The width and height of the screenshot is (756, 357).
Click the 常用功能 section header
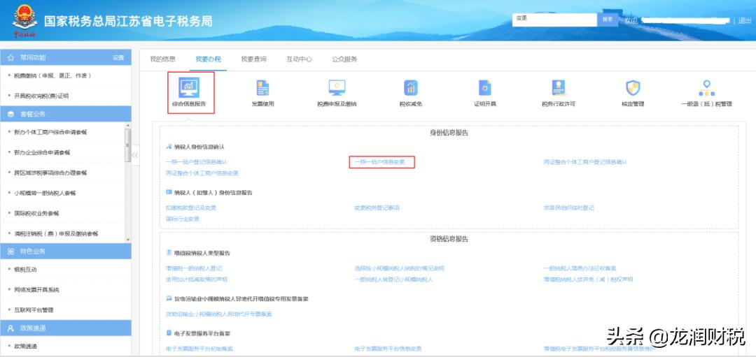(66, 57)
